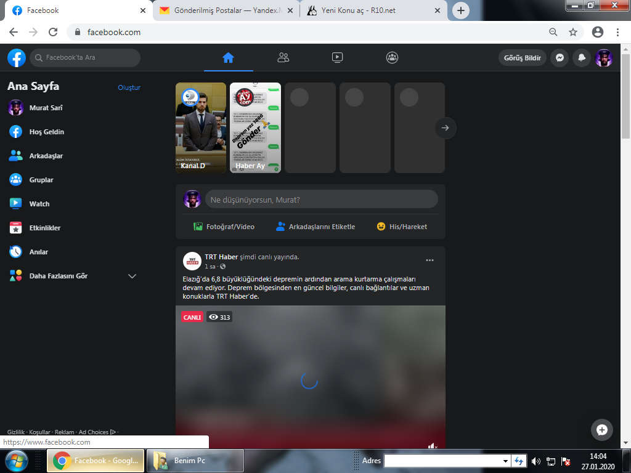Reload the page

(53, 32)
